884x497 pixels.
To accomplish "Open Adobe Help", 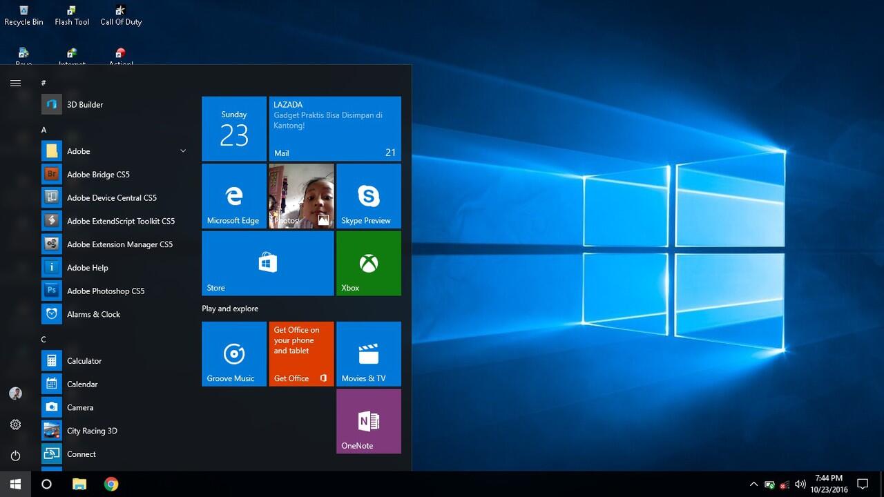I will pyautogui.click(x=114, y=268).
